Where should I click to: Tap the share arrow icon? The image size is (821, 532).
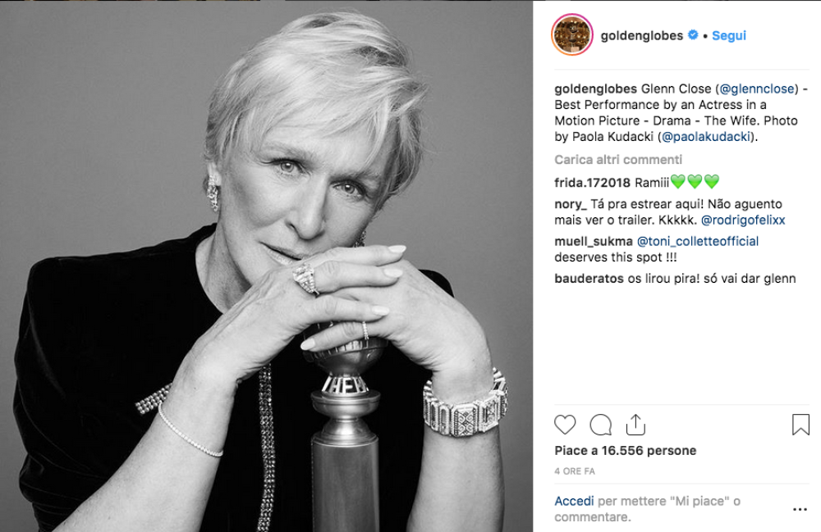(x=635, y=424)
